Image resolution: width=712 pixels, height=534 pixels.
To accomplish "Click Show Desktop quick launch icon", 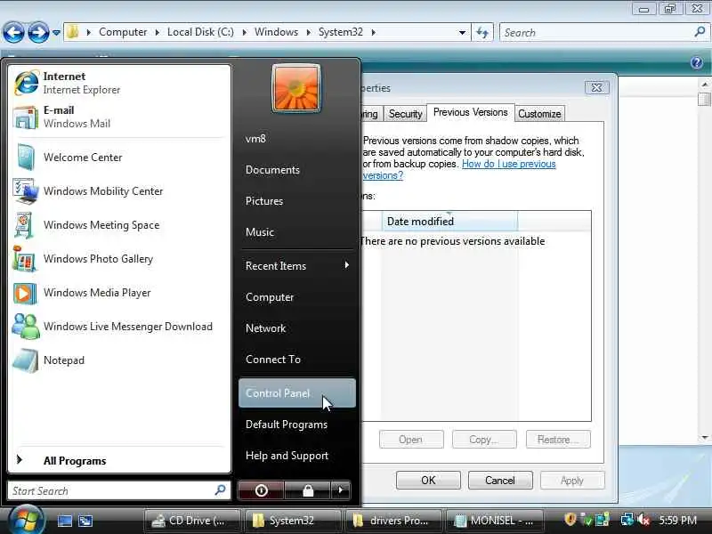I will click(64, 521).
